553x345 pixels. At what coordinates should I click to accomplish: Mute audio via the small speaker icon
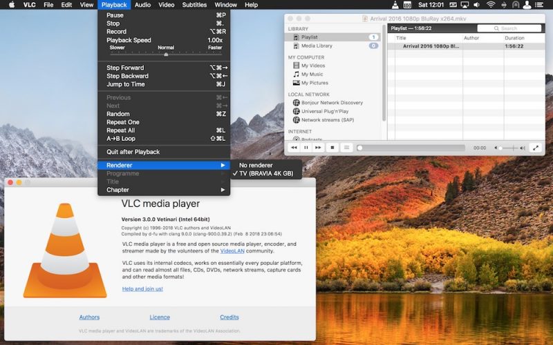coord(496,148)
